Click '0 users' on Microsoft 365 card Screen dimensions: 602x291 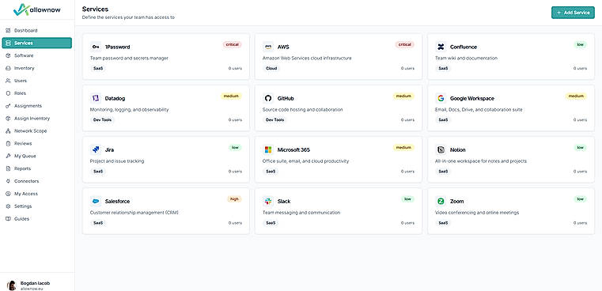coord(407,172)
